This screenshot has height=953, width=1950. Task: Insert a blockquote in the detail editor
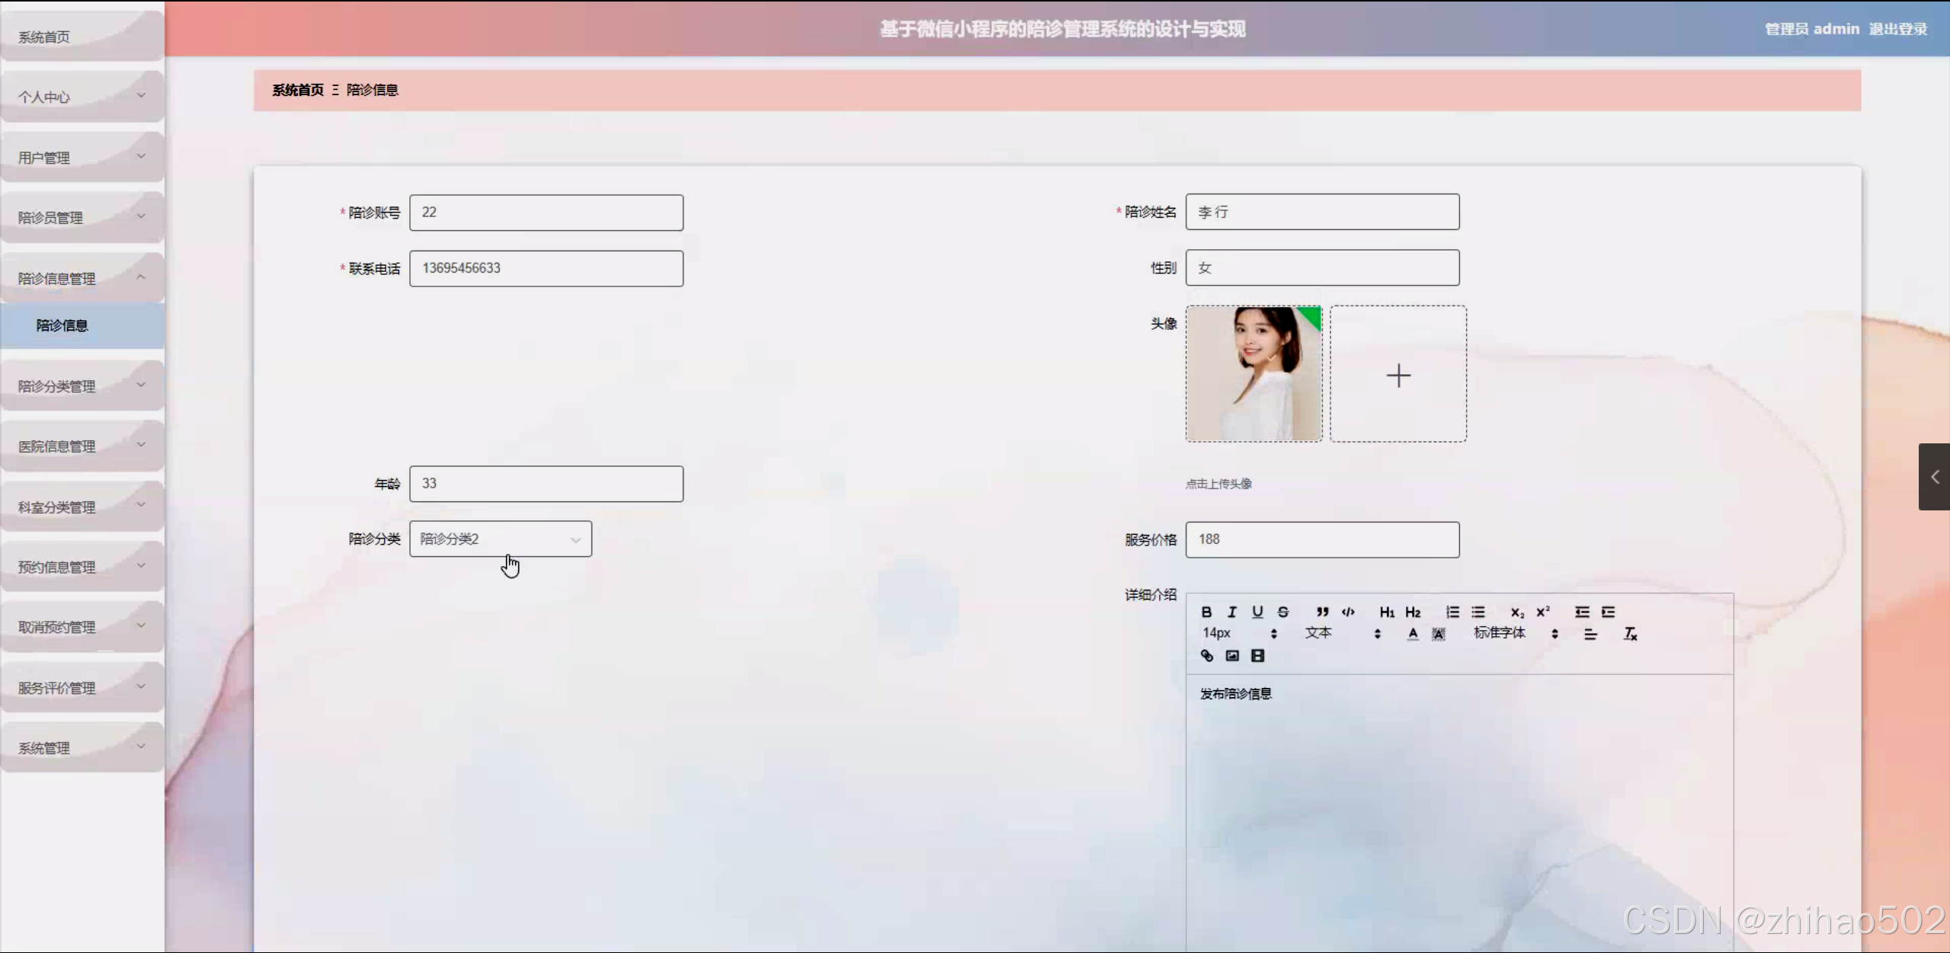1322,612
